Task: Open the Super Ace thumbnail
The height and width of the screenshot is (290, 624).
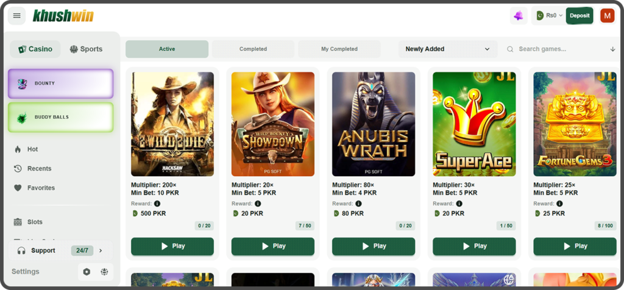Action: (474, 124)
